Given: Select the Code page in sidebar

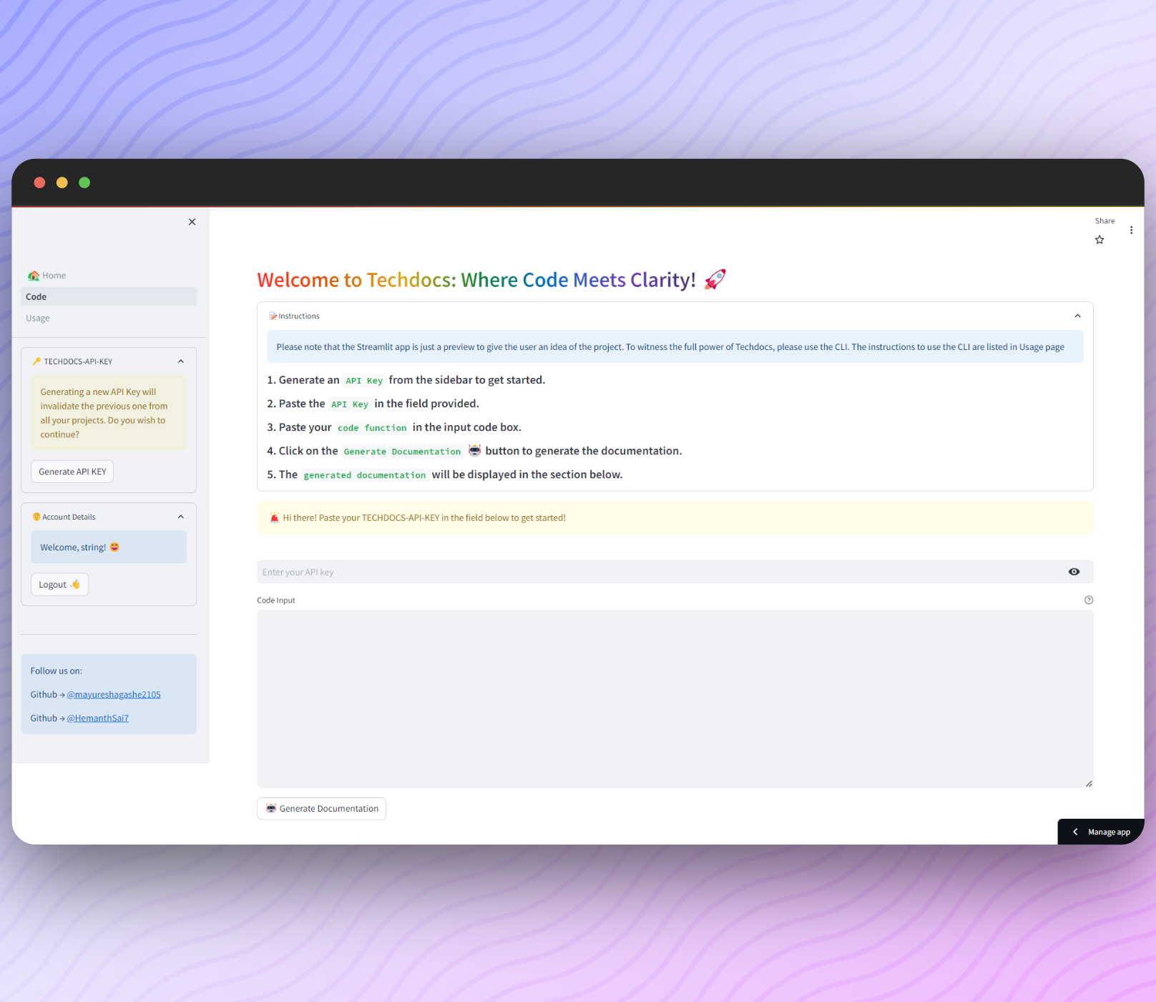Looking at the screenshot, I should 36,297.
